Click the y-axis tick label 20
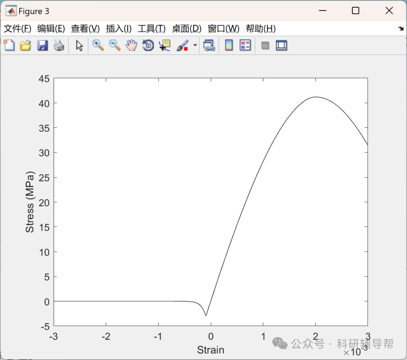407x360 pixels. (x=44, y=203)
